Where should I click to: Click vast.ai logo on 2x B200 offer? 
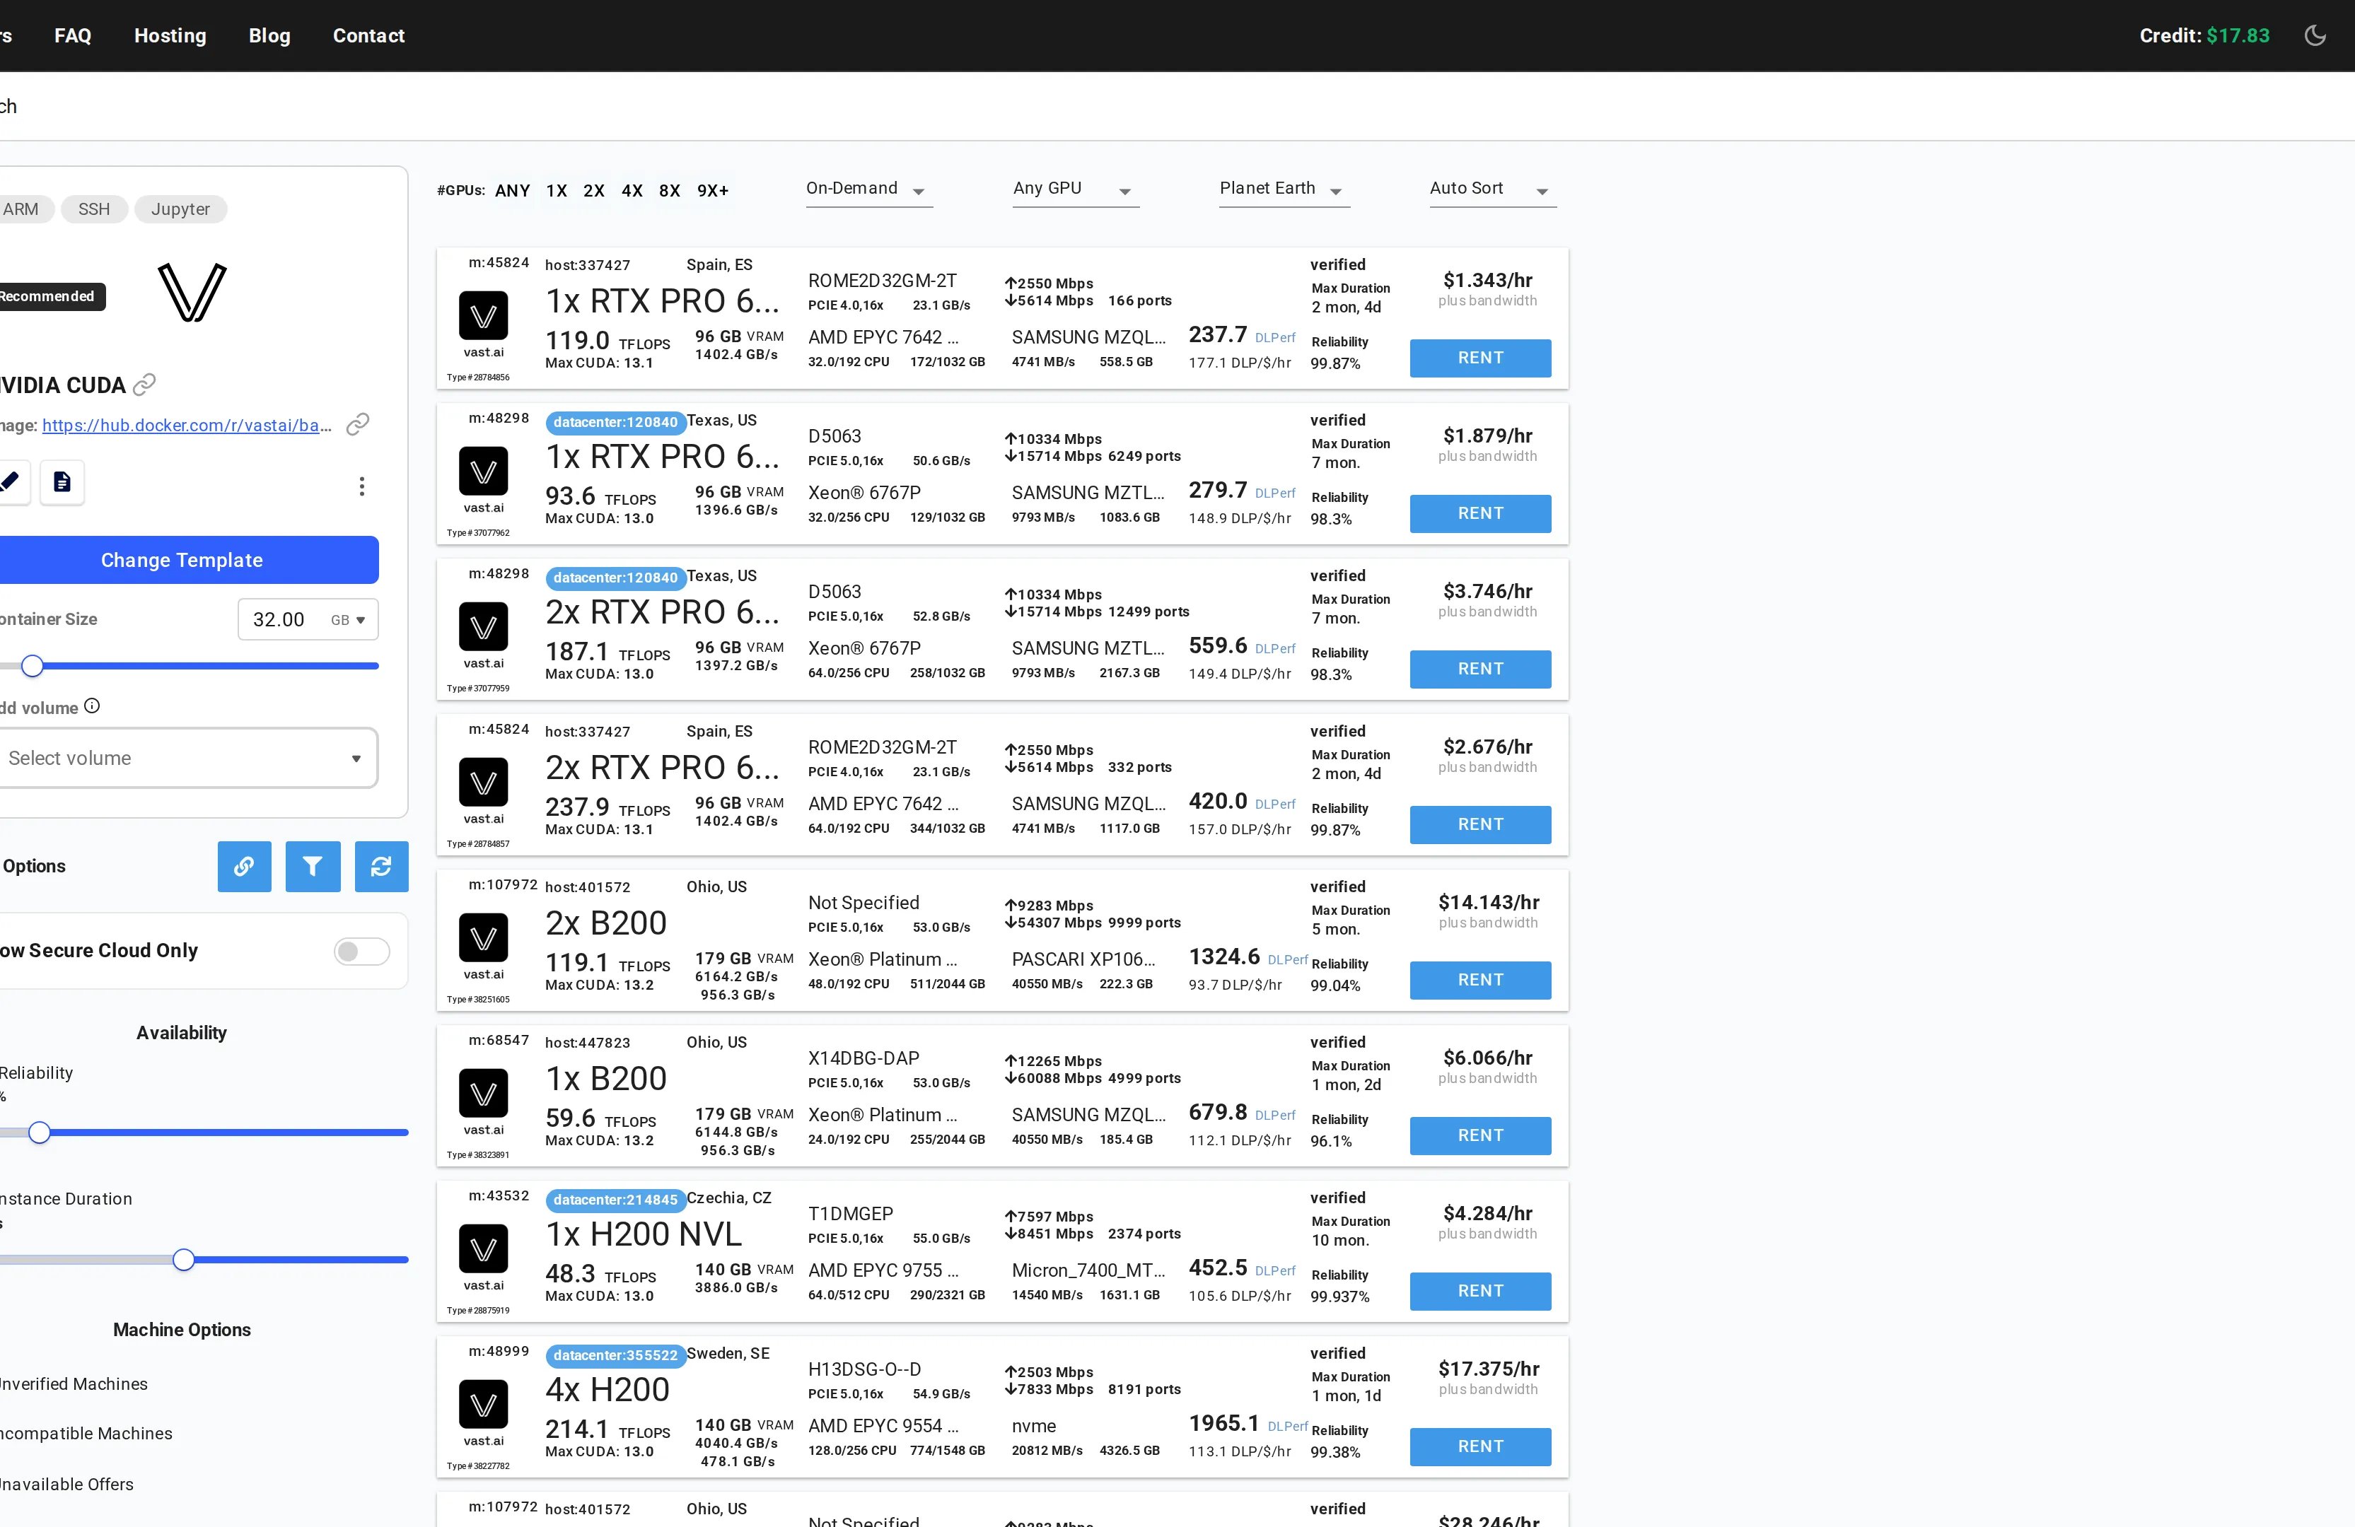point(484,937)
